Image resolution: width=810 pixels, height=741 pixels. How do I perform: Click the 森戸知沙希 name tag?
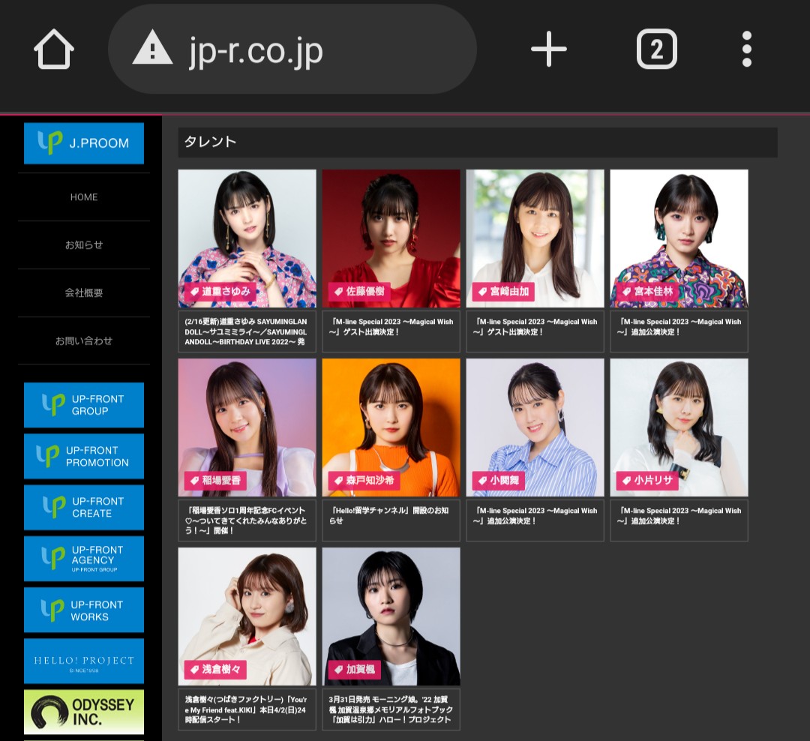point(364,481)
